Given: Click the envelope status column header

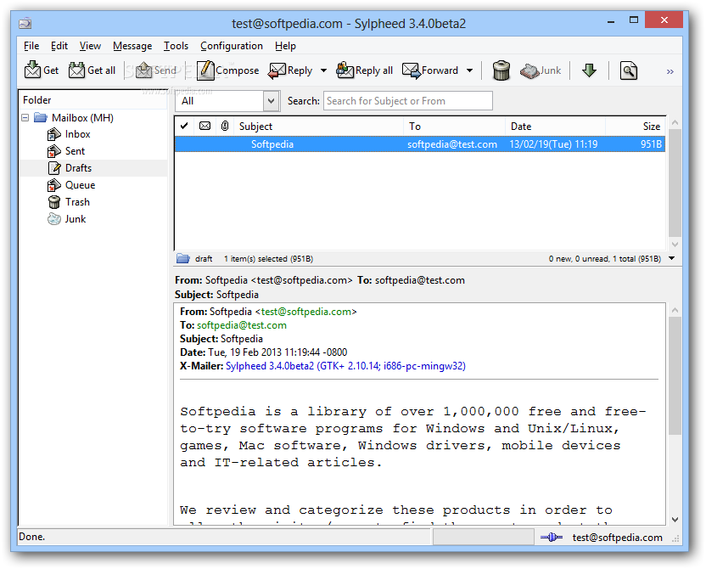Looking at the screenshot, I should tap(205, 127).
